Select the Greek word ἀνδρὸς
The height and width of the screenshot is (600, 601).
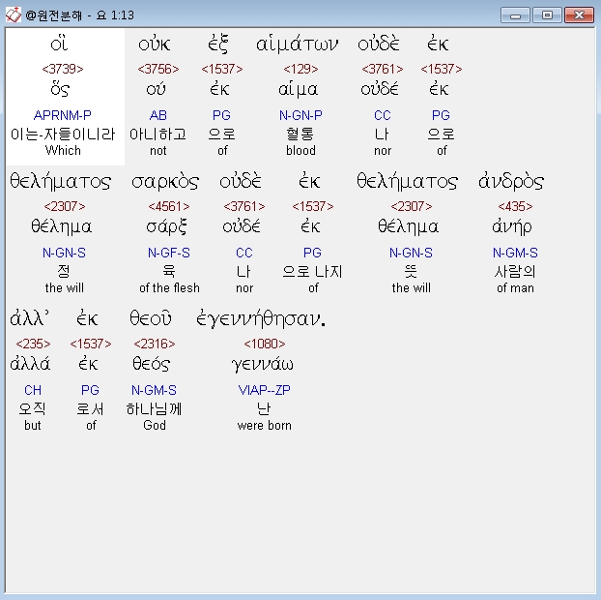(511, 181)
